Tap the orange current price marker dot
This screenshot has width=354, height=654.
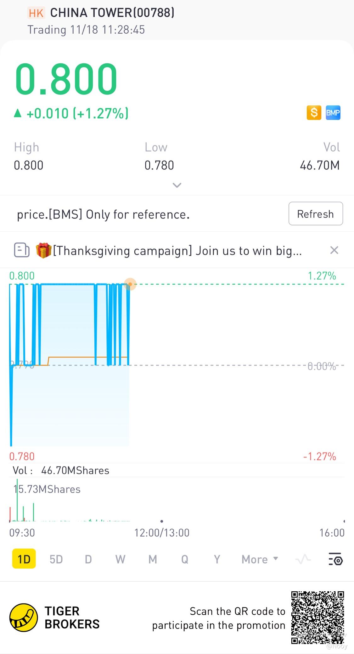[130, 284]
